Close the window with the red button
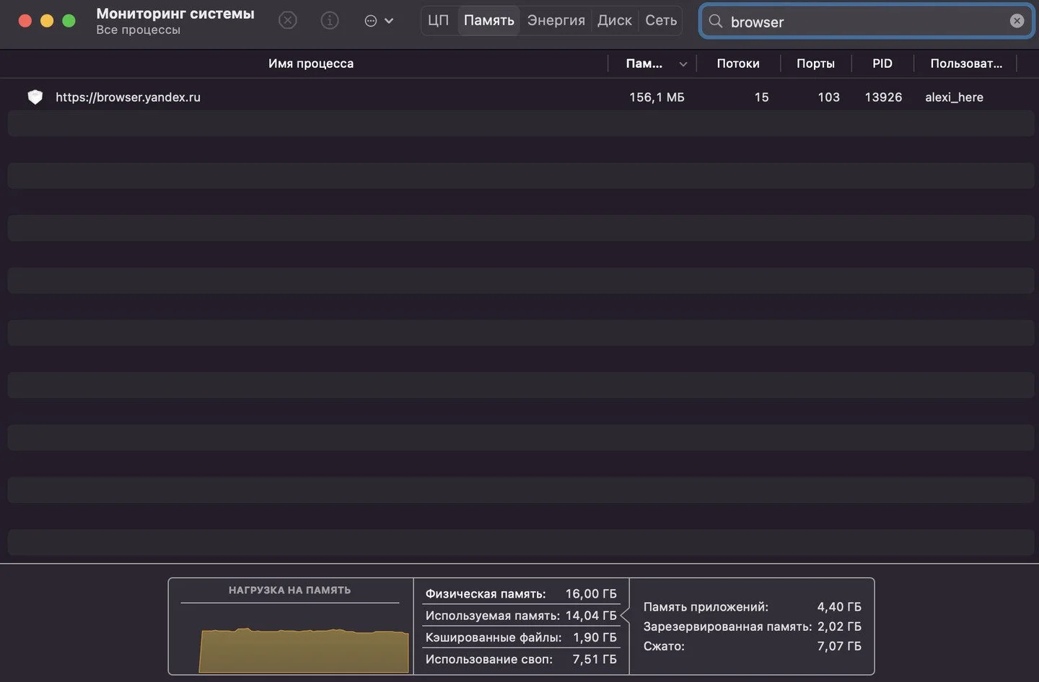Screen dimensions: 1039x682 point(25,21)
